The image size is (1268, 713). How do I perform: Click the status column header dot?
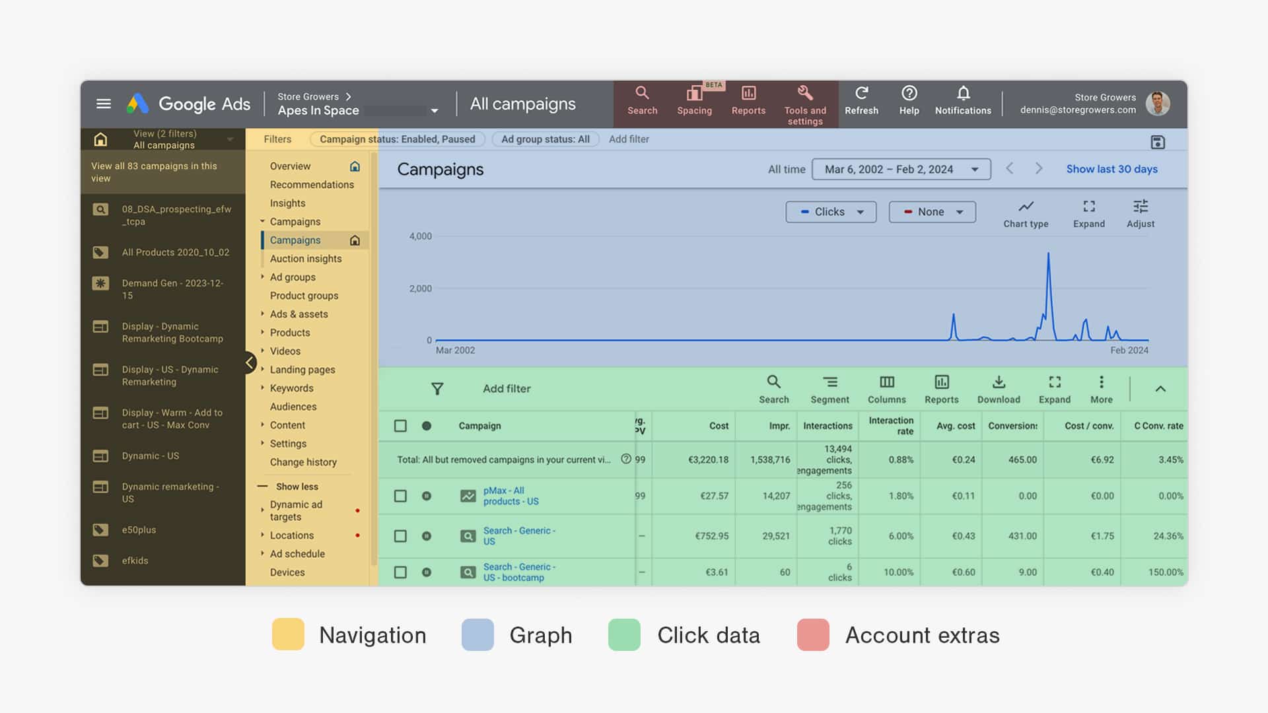coord(427,426)
